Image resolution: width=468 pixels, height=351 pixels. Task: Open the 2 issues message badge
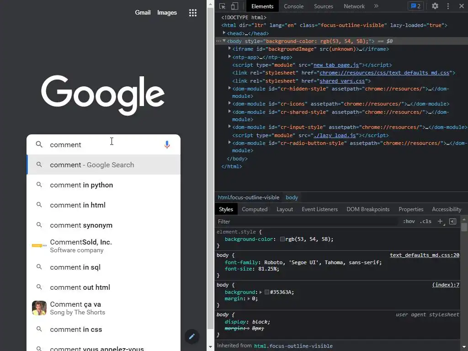[415, 6]
